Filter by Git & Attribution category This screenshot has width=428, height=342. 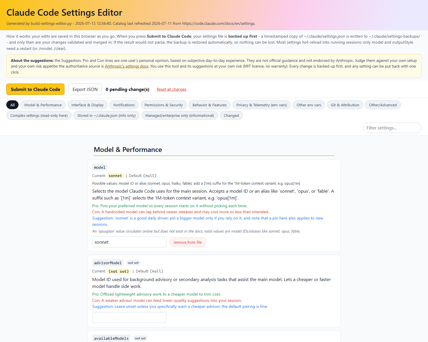(x=345, y=105)
